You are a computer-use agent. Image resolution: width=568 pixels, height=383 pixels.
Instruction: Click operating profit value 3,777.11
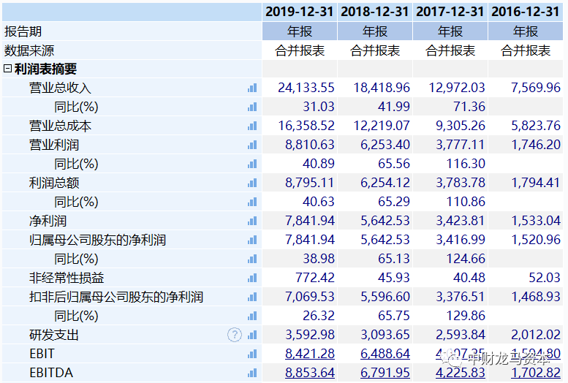(x=460, y=145)
